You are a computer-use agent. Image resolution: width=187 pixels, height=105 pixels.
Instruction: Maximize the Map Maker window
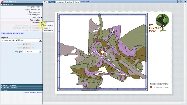(182, 2)
